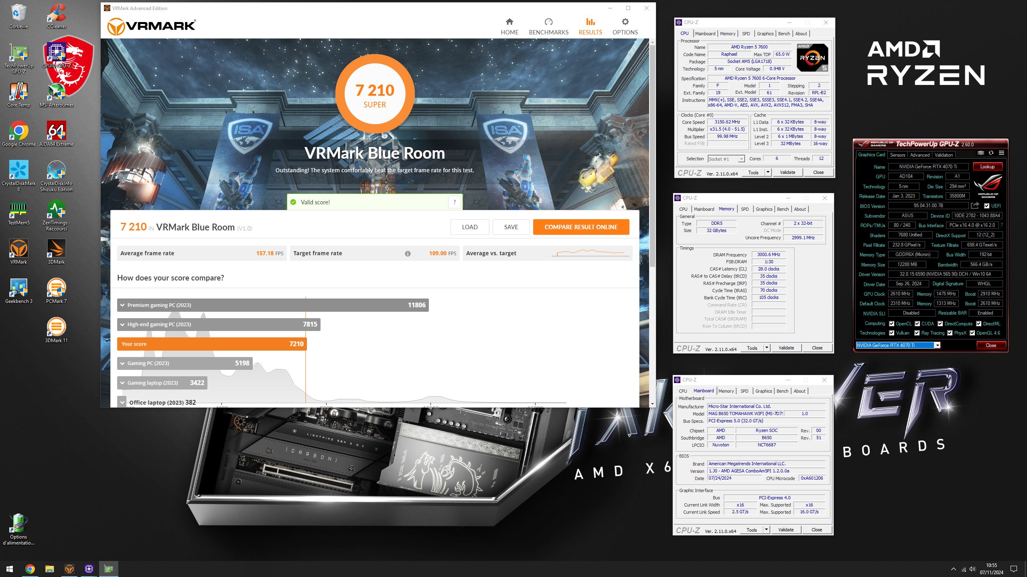Screen dimensions: 1027x577
Task: Open the Windows Start menu
Action: [x=10, y=569]
